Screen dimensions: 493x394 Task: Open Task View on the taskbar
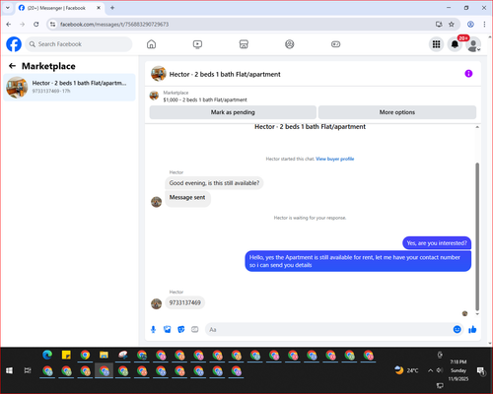[x=28, y=370]
